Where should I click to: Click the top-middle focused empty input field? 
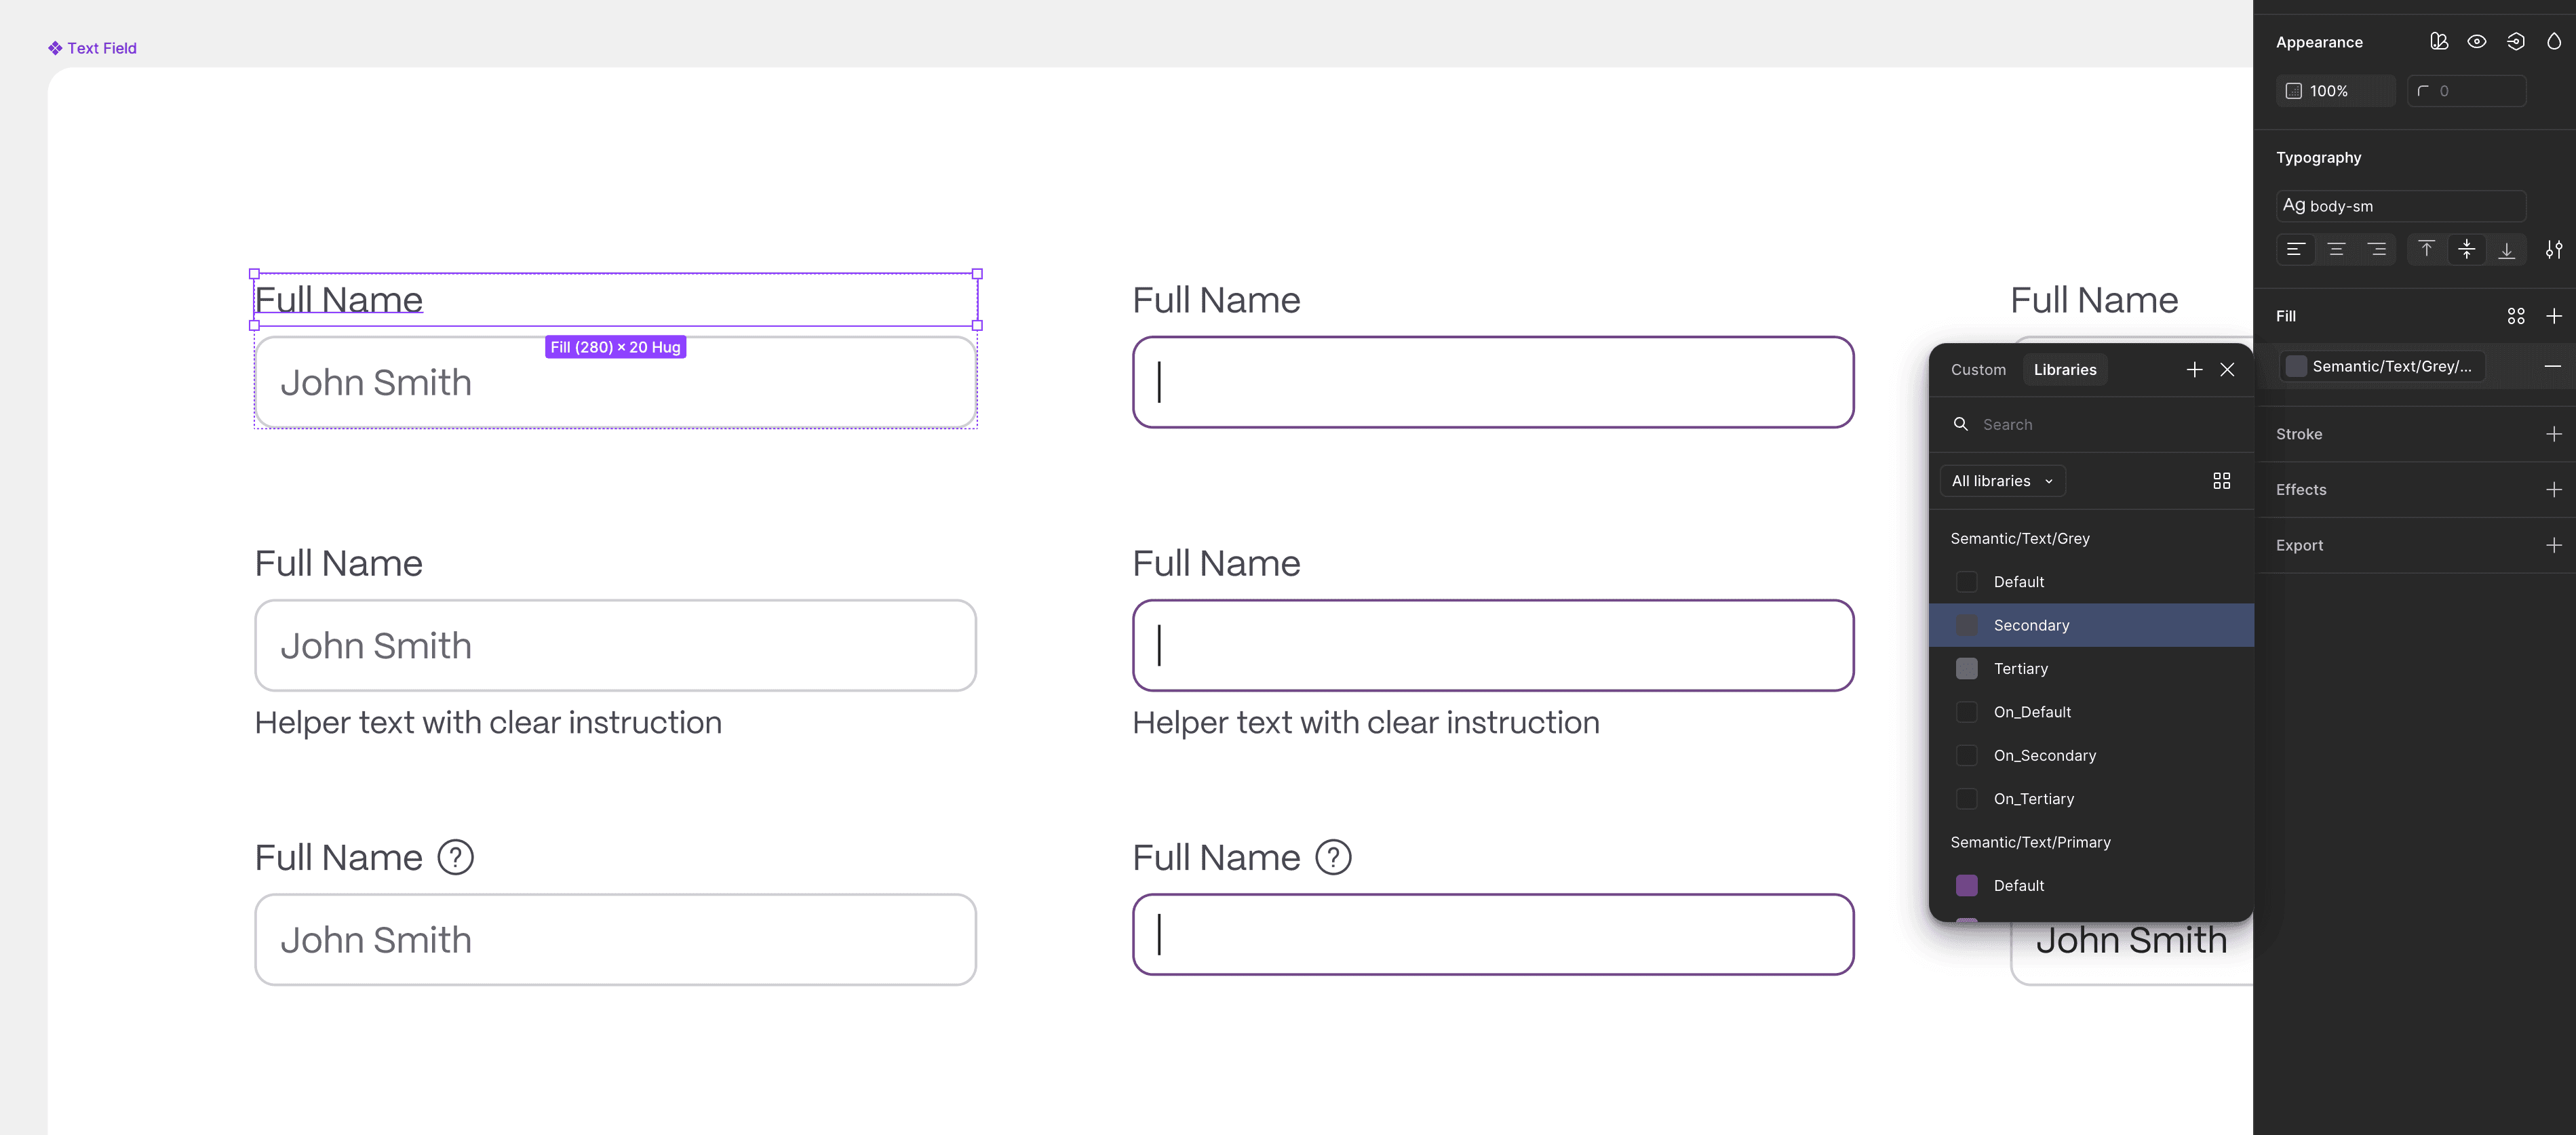click(x=1493, y=382)
